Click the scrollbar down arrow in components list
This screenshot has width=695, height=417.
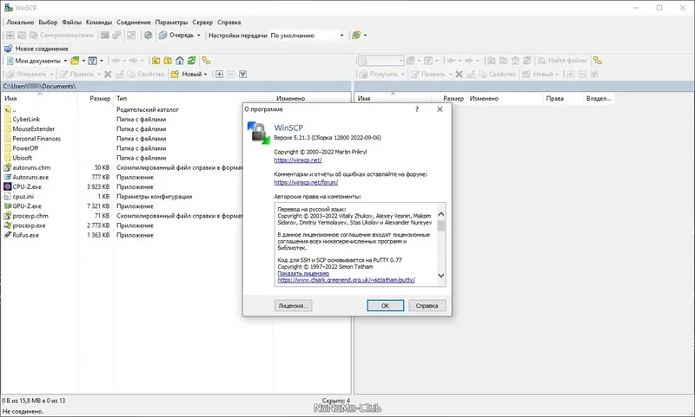click(441, 276)
